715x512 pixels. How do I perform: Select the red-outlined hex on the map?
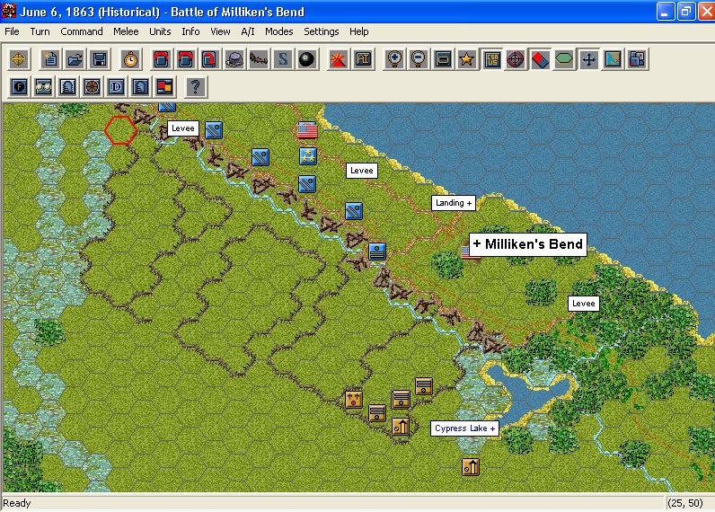(120, 129)
